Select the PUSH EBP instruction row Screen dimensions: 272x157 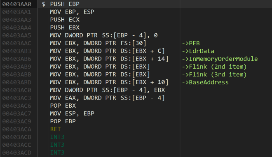pos(136,4)
